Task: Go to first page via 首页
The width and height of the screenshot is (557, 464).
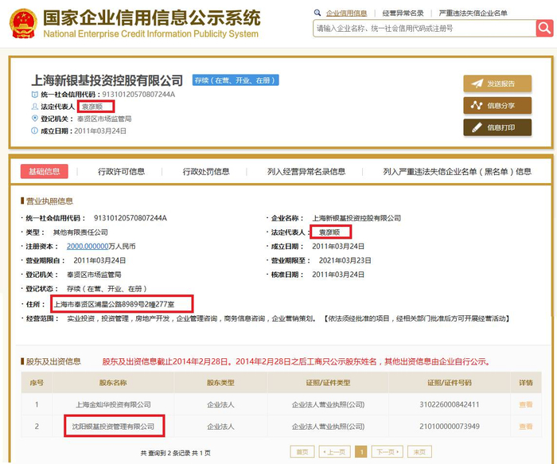Action: pyautogui.click(x=302, y=452)
